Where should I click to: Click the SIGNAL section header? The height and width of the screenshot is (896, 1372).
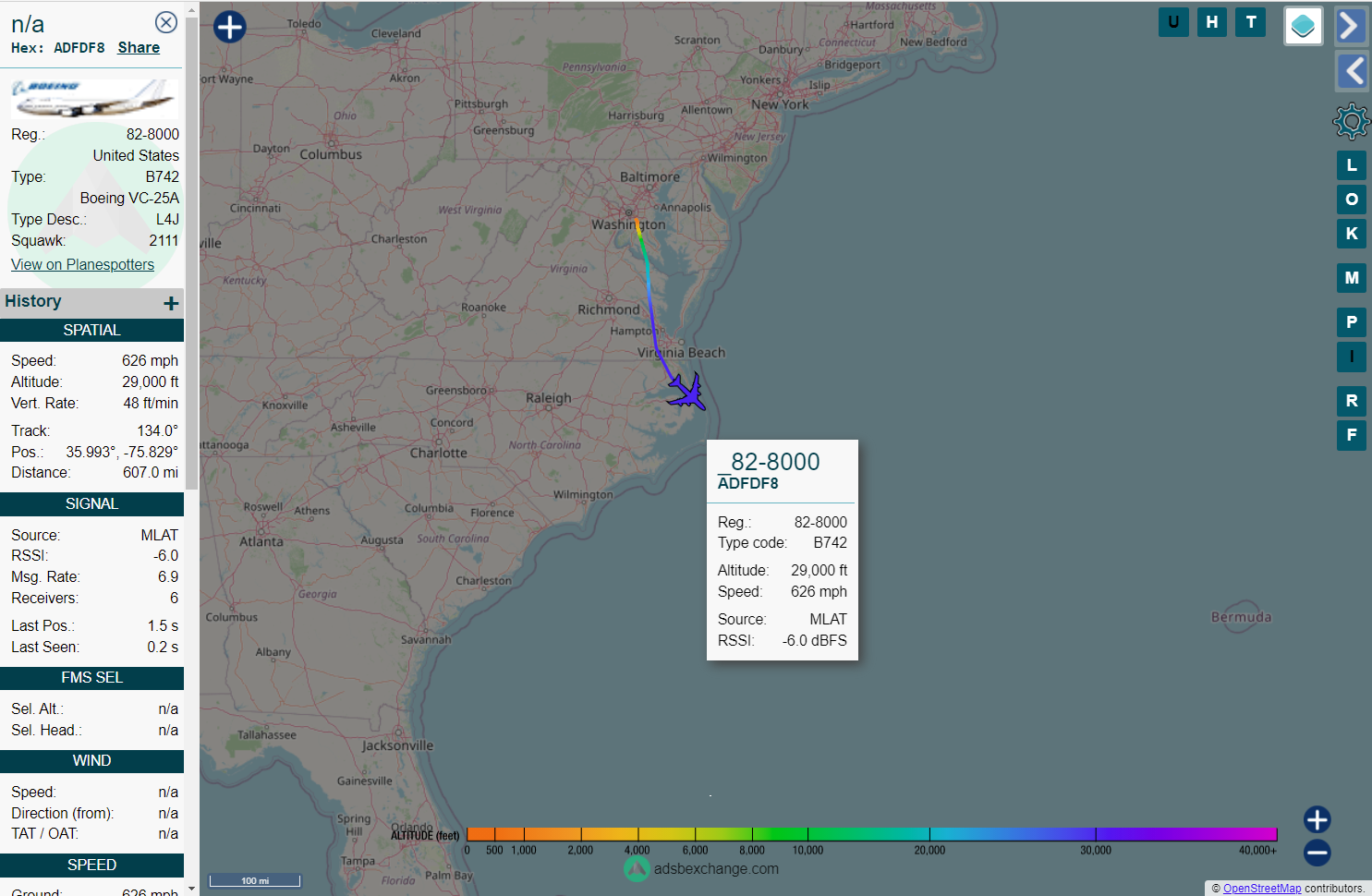click(x=91, y=504)
